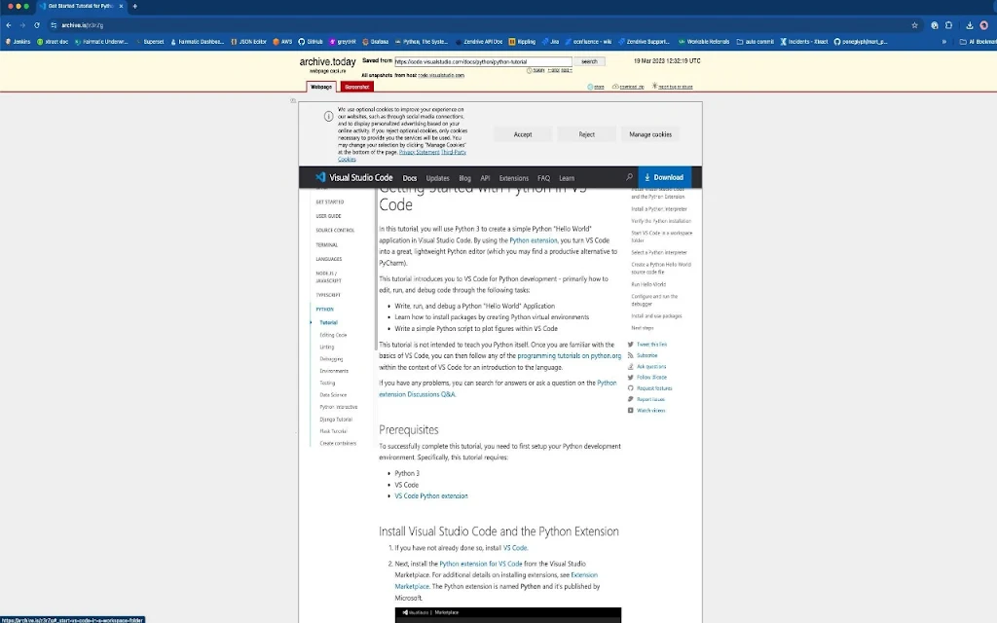Switch to Webpage tab on archive.today
This screenshot has height=623, width=997.
(321, 87)
